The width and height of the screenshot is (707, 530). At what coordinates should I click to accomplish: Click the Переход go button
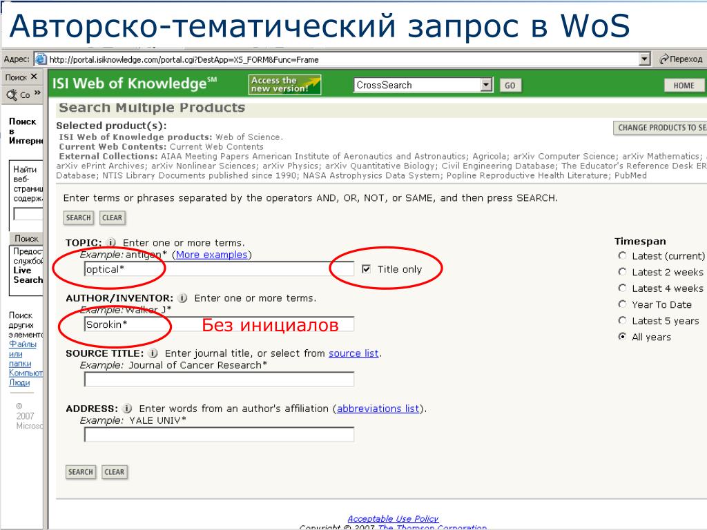(681, 59)
